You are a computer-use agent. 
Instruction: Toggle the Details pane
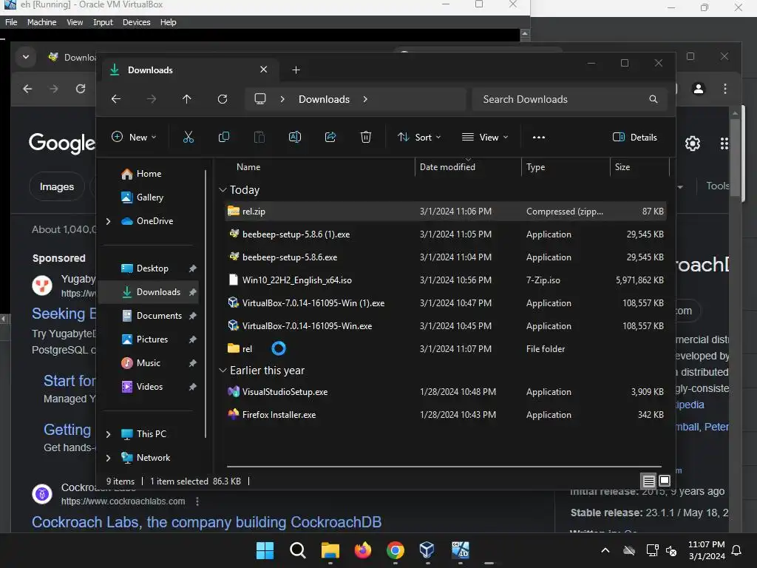pyautogui.click(x=635, y=137)
